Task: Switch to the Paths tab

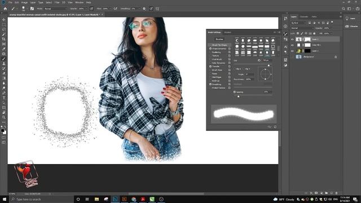Action: [314, 16]
